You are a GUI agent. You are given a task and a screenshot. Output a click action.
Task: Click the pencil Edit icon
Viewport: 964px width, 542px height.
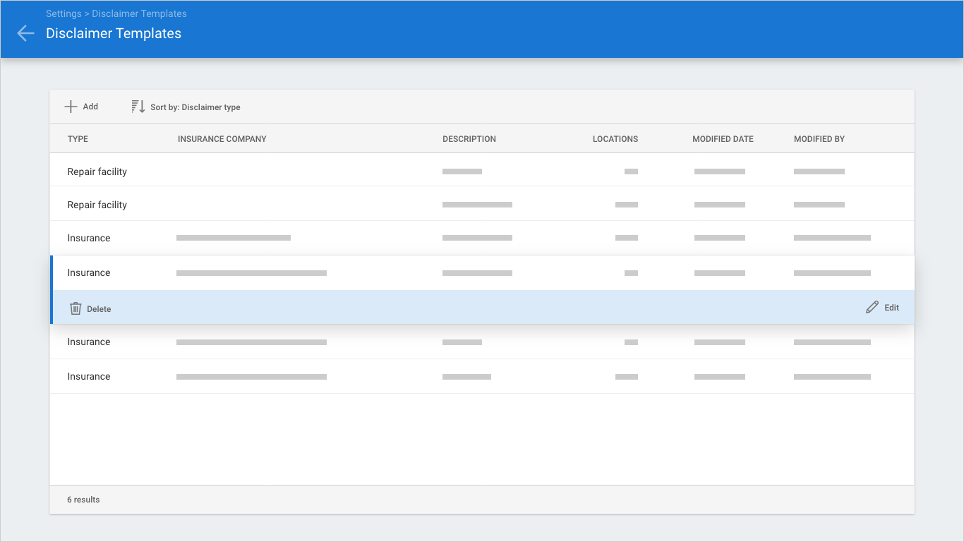[872, 308]
